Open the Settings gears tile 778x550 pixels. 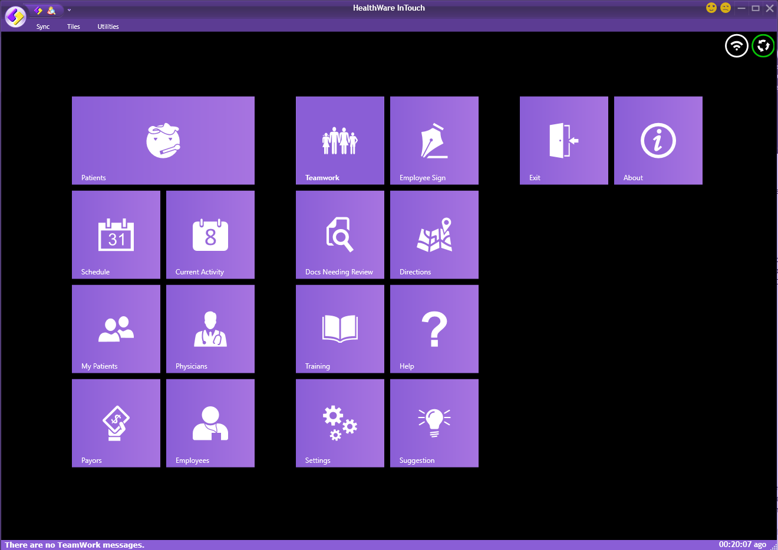pyautogui.click(x=339, y=423)
